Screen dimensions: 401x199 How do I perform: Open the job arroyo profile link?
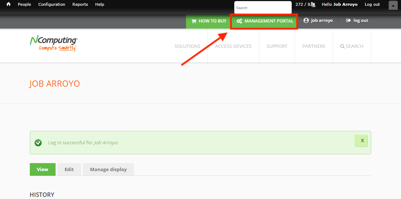pos(322,20)
